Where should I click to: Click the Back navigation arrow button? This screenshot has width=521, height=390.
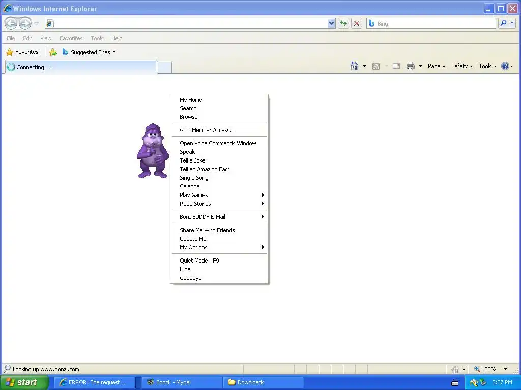(x=11, y=23)
